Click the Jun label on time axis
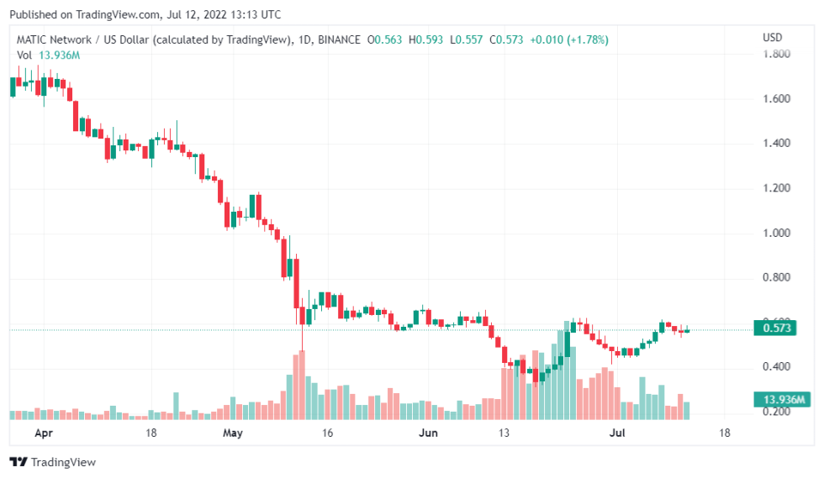 coord(428,433)
